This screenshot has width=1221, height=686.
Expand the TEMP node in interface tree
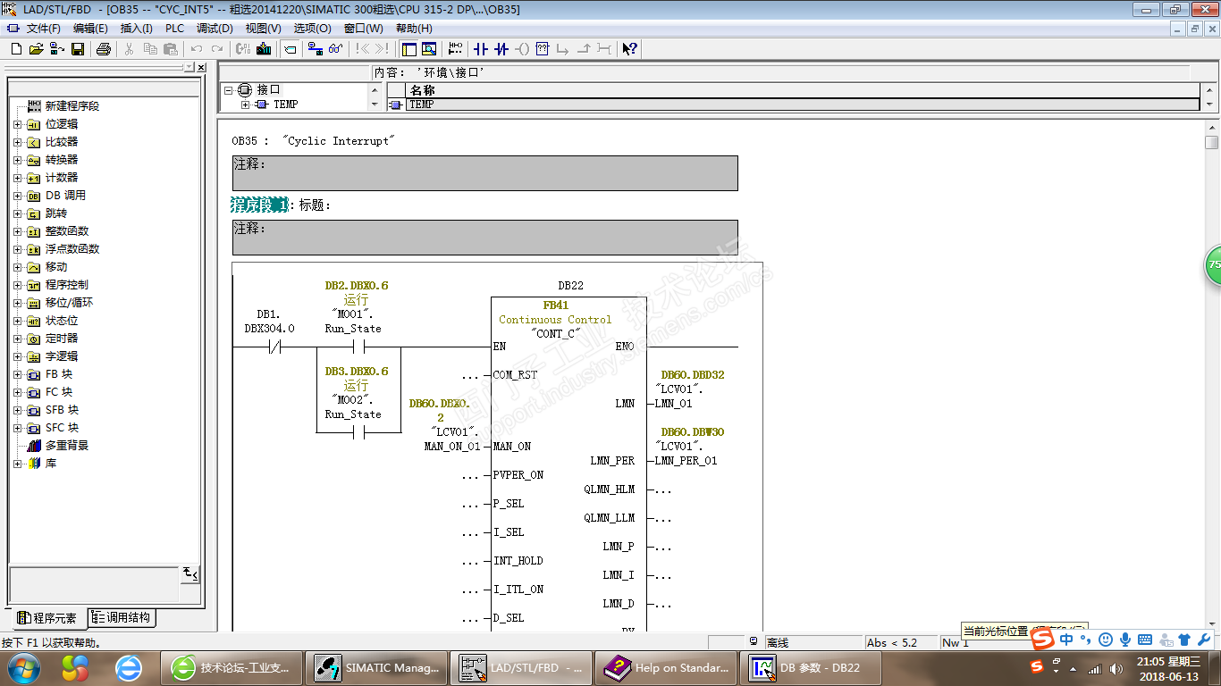[x=244, y=105]
